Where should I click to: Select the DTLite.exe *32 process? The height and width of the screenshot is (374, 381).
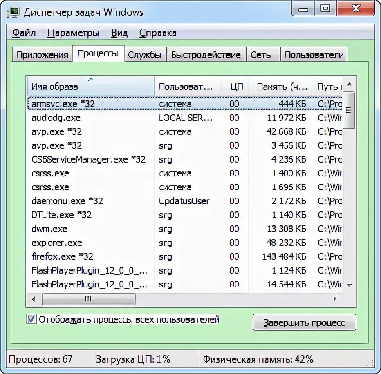coord(185,215)
